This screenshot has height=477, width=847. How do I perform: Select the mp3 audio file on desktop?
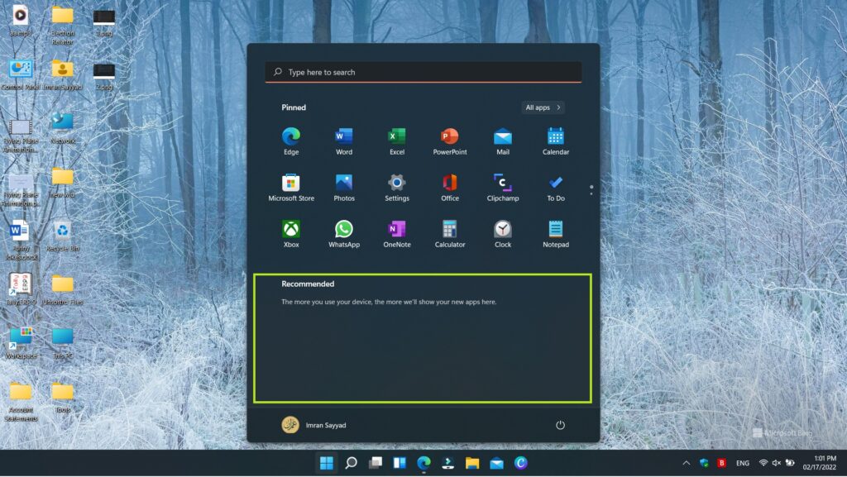pos(21,21)
